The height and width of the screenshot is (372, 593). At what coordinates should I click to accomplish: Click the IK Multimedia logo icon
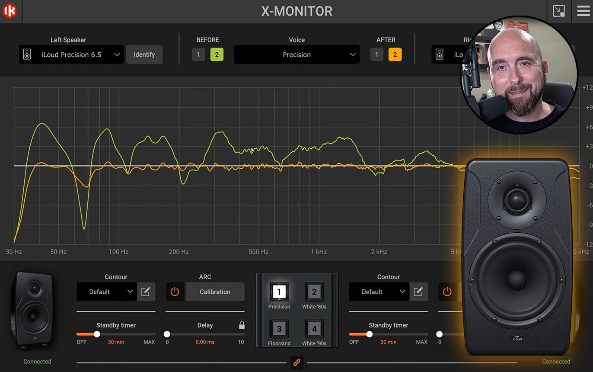click(10, 11)
